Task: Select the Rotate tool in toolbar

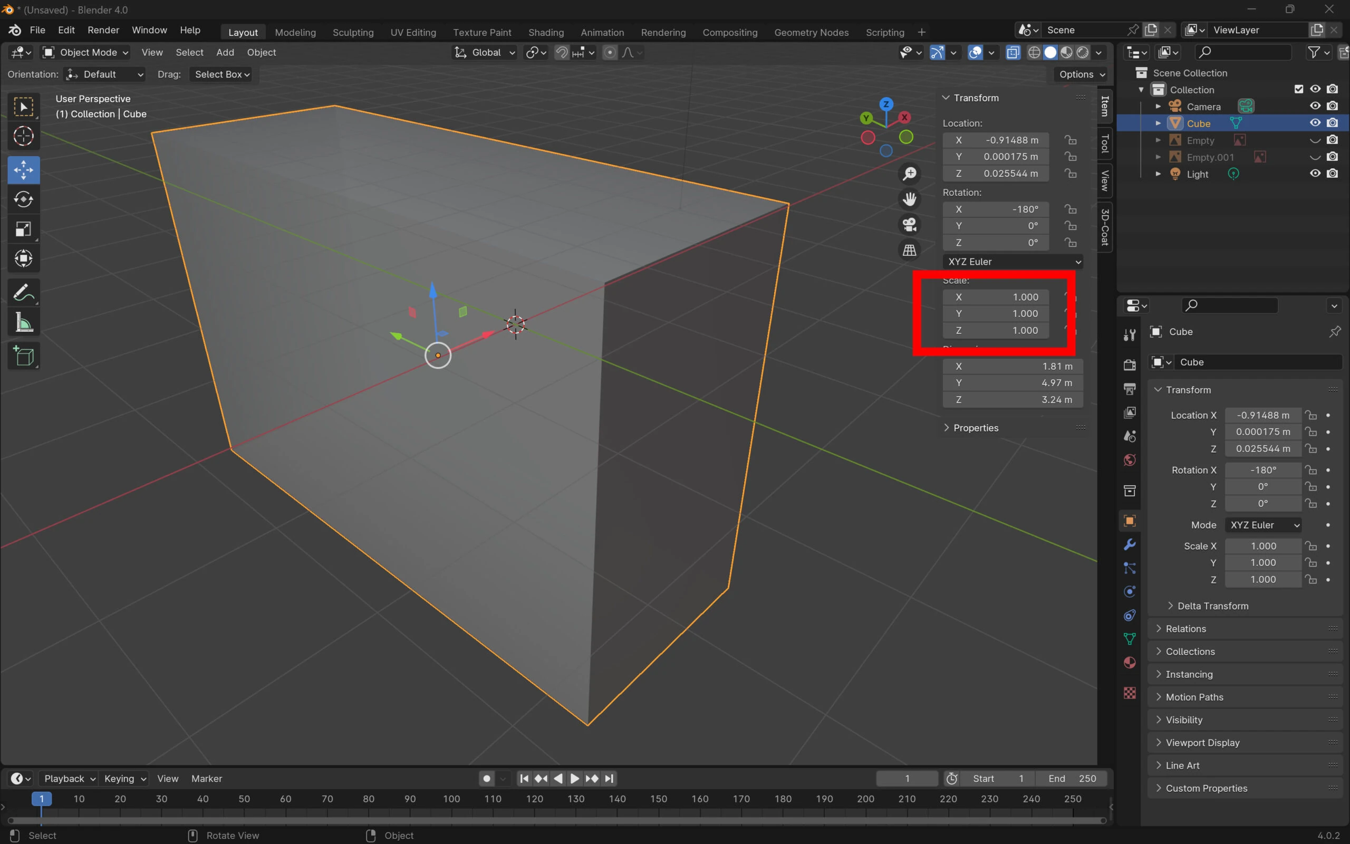Action: pyautogui.click(x=23, y=199)
